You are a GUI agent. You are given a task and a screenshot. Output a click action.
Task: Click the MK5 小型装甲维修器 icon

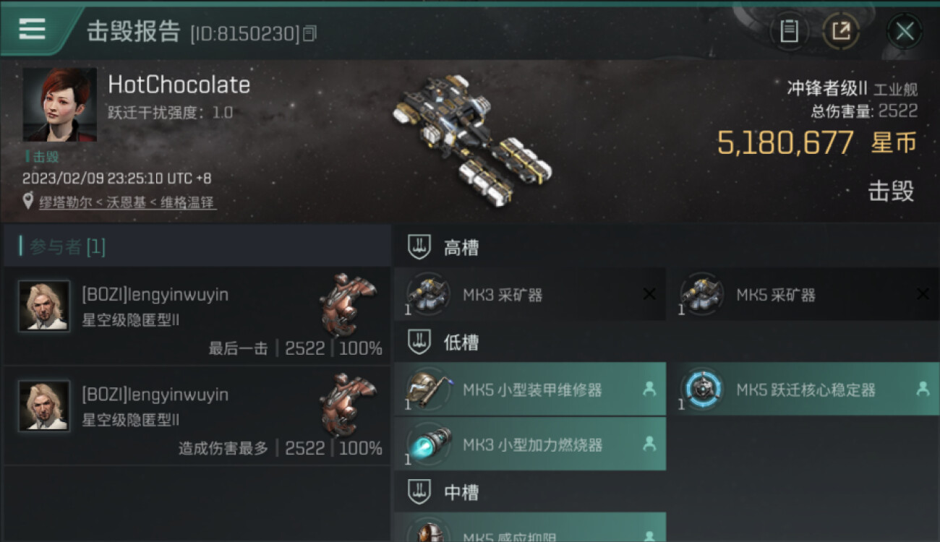click(429, 390)
